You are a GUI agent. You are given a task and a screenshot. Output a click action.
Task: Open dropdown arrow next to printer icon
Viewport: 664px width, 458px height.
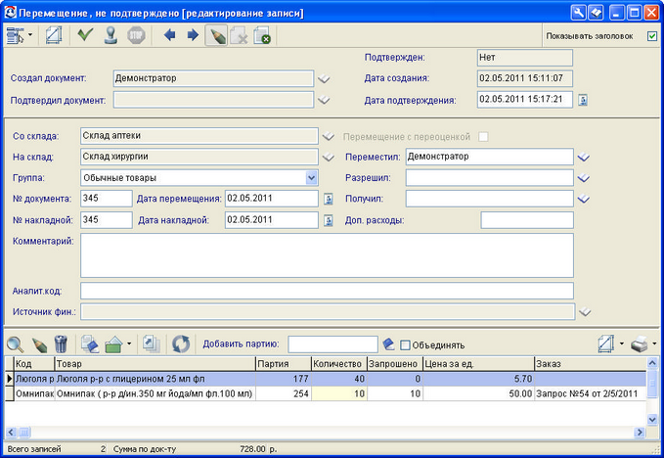tap(654, 343)
